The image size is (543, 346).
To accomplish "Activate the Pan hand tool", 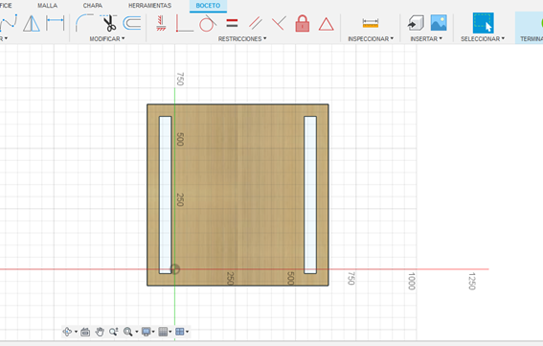I will 100,332.
